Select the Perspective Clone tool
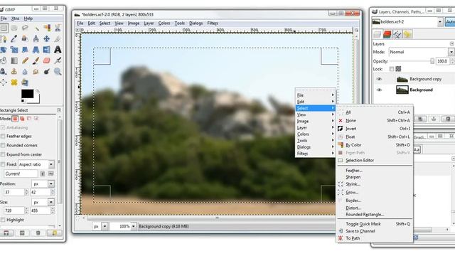Viewport: 455px width, 256px height. [25, 82]
